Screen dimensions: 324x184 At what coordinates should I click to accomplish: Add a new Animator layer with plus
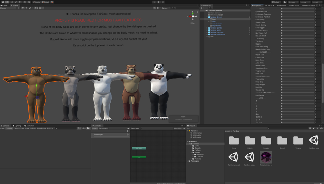(x=127, y=131)
